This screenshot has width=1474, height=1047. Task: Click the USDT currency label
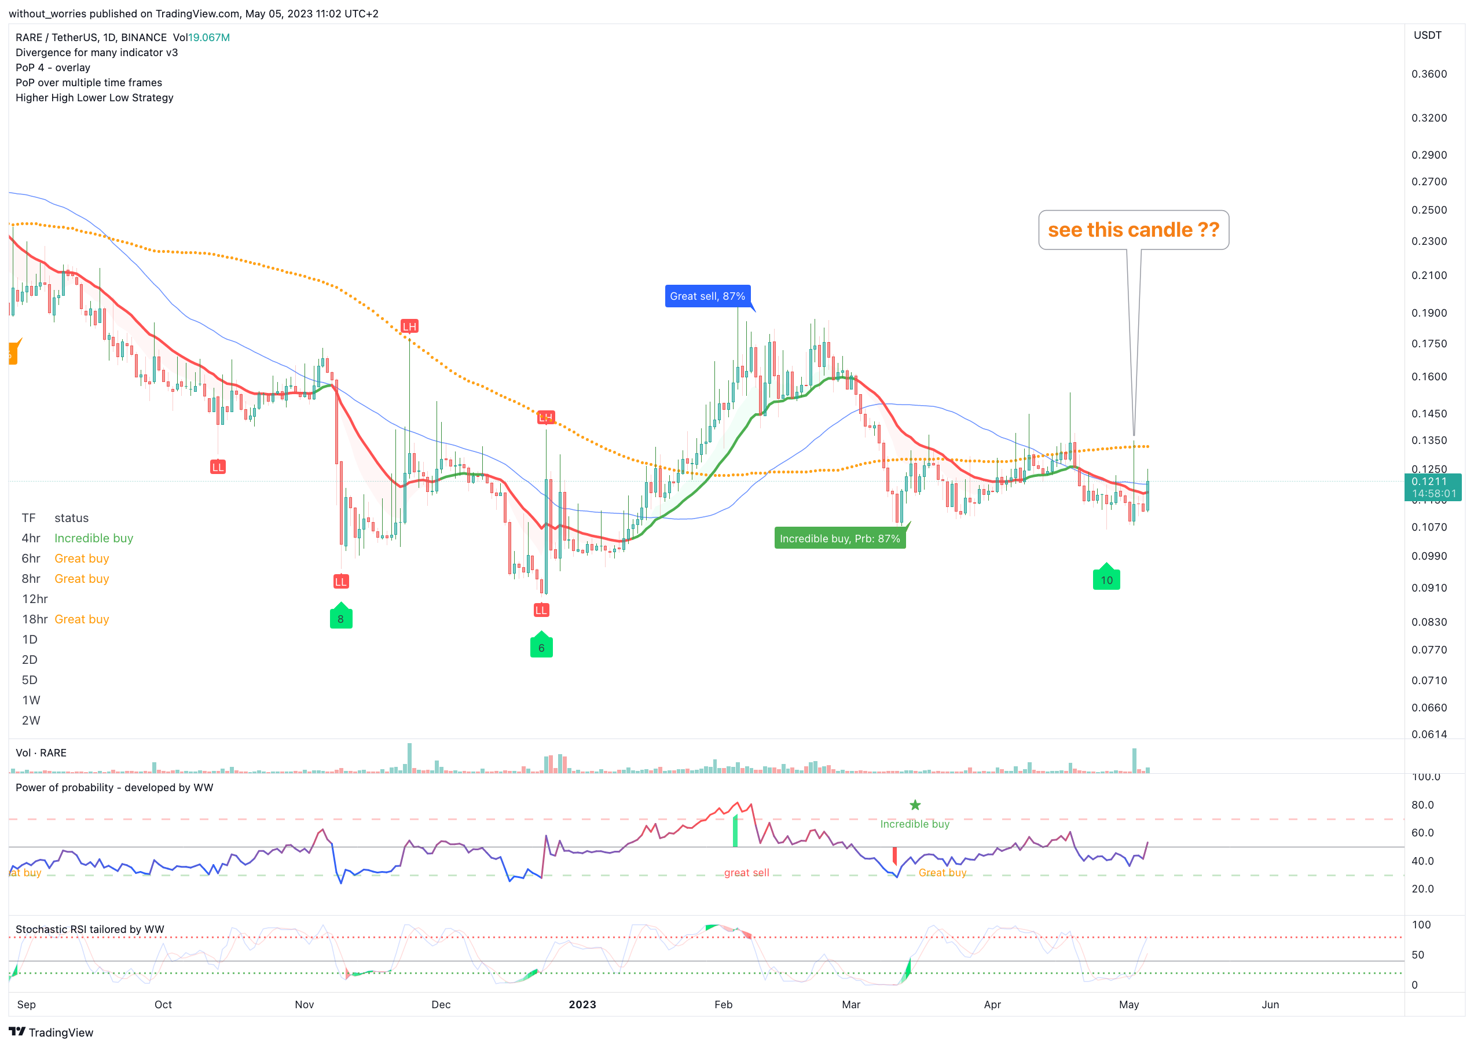click(x=1428, y=35)
